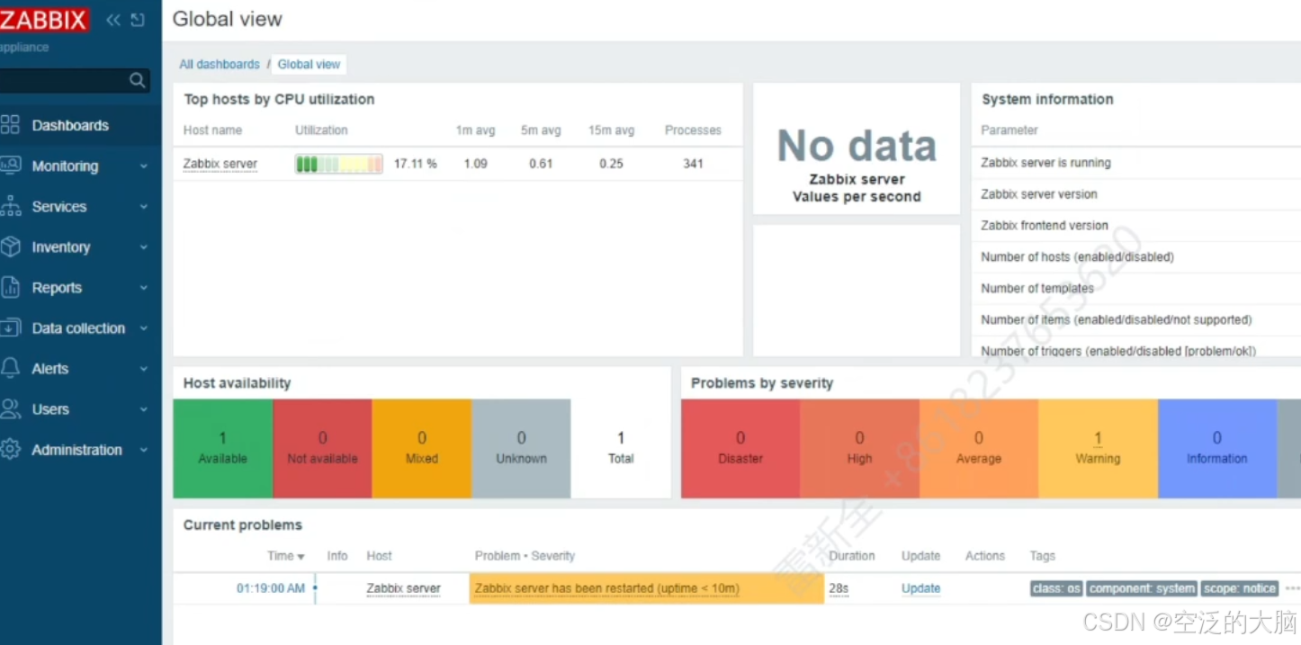
Task: Click the Administration gear icon
Action: (x=10, y=449)
